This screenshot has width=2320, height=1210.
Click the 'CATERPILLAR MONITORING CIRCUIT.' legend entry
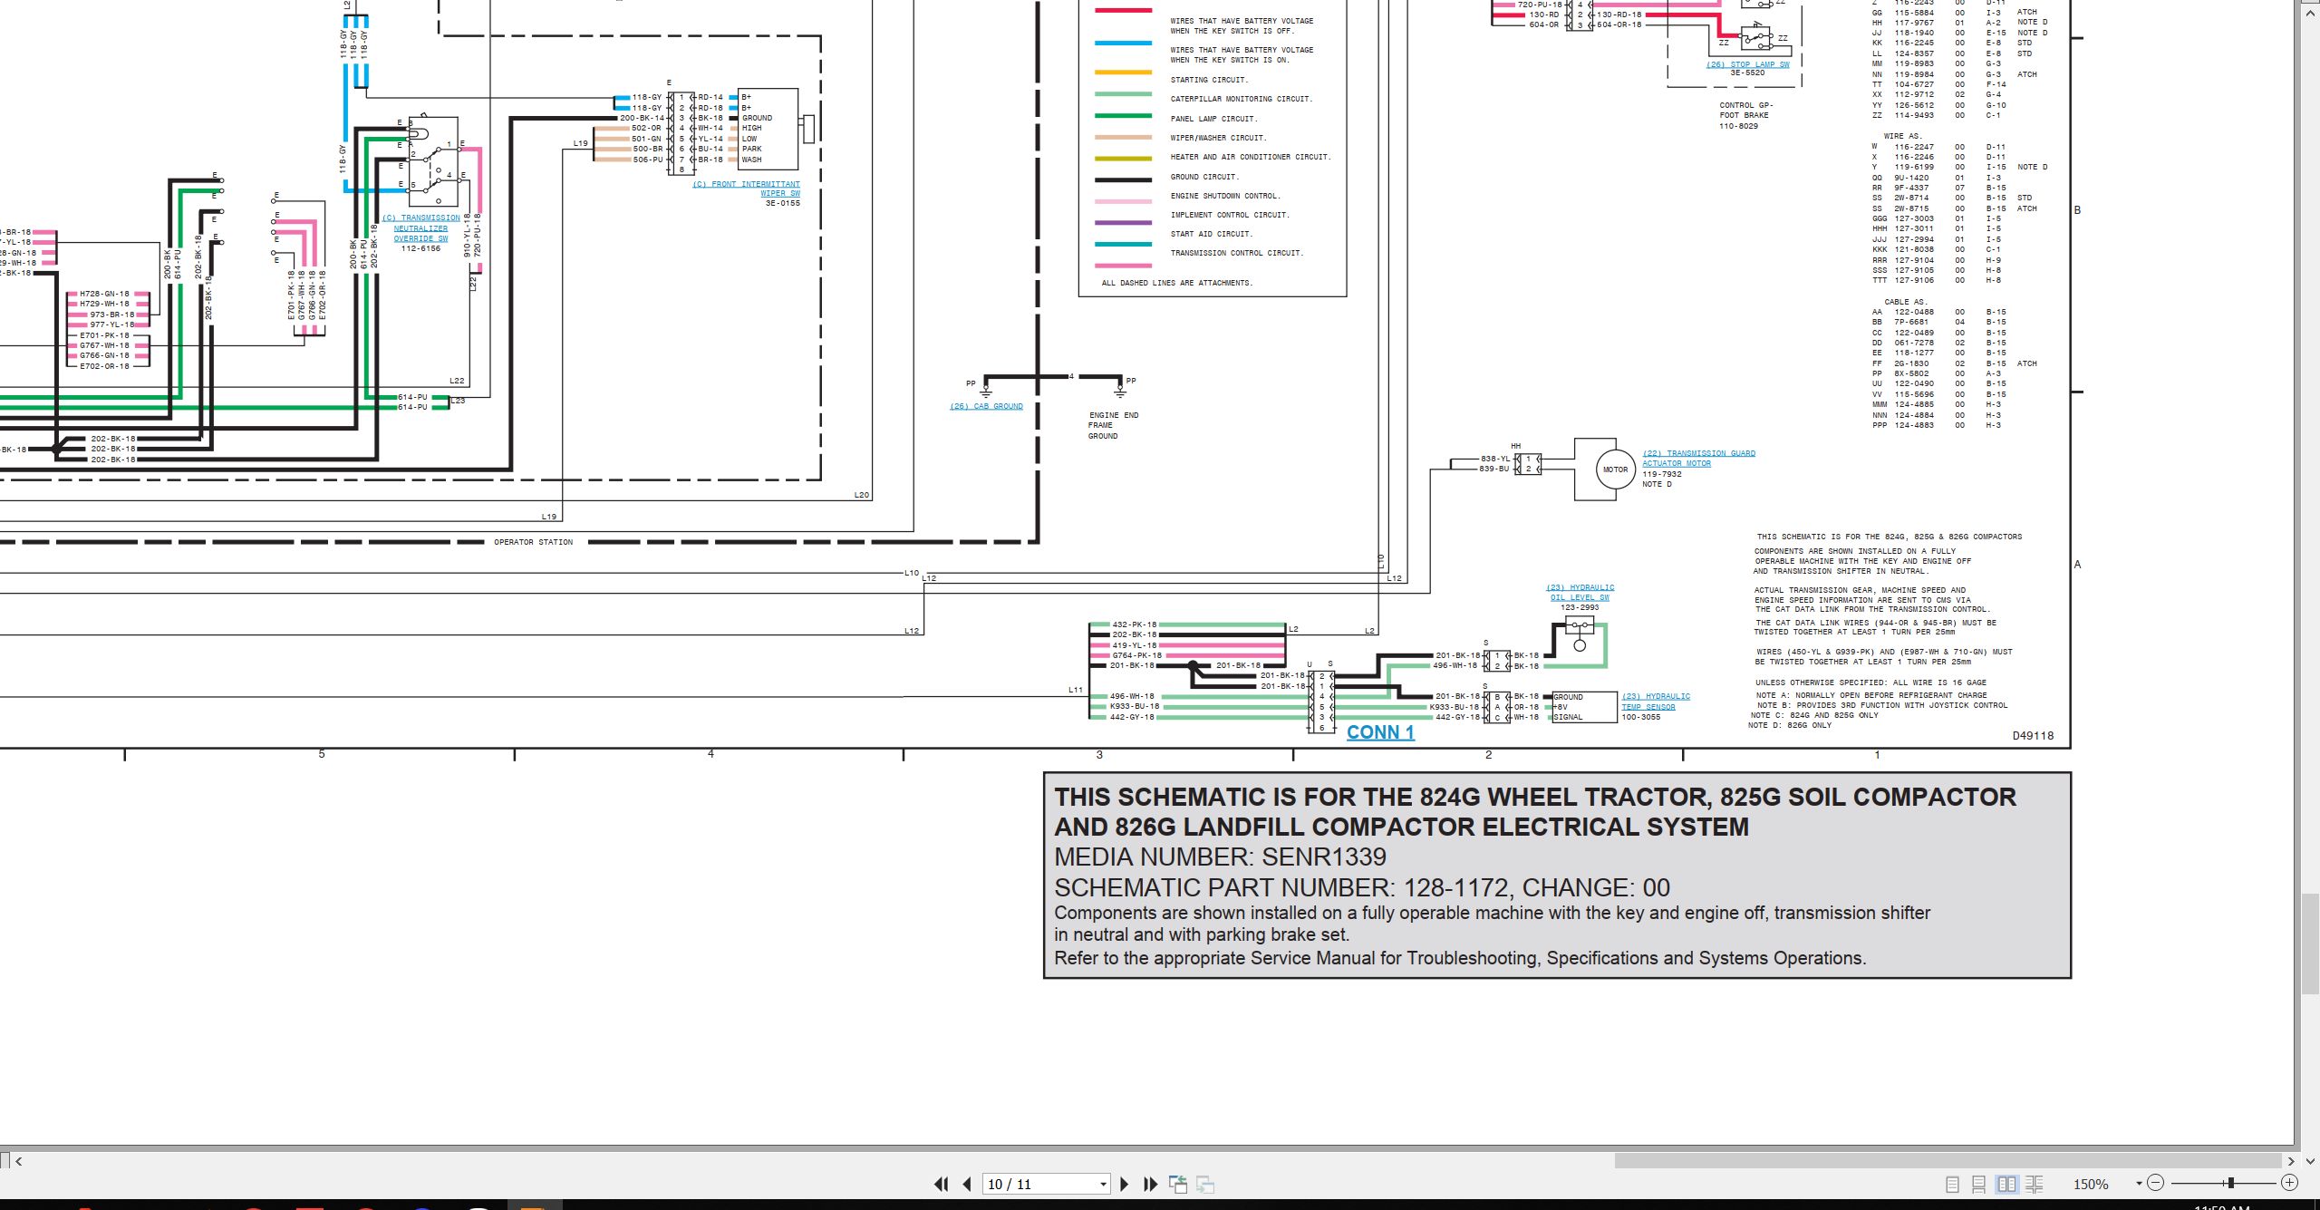tap(1241, 99)
